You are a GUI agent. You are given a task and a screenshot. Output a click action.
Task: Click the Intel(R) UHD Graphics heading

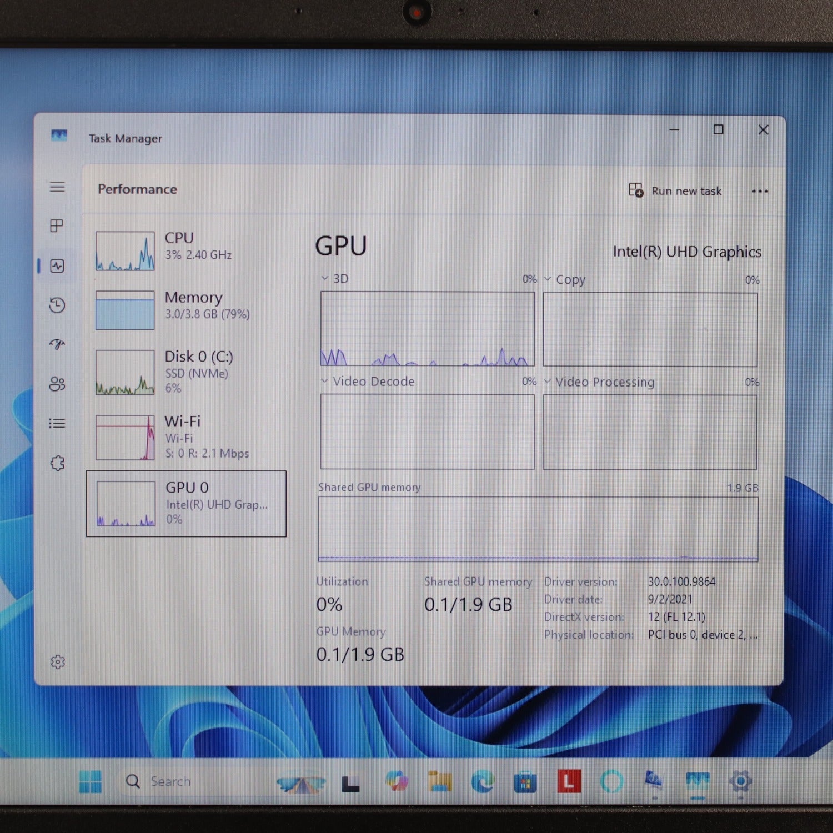[x=687, y=252]
